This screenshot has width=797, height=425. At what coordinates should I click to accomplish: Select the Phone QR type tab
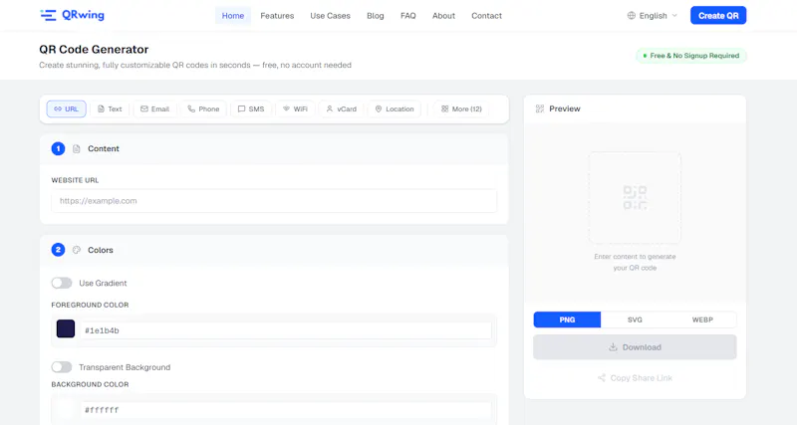coord(203,109)
